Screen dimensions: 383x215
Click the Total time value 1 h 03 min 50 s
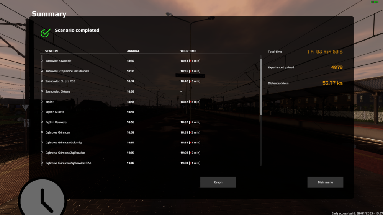[x=325, y=52]
